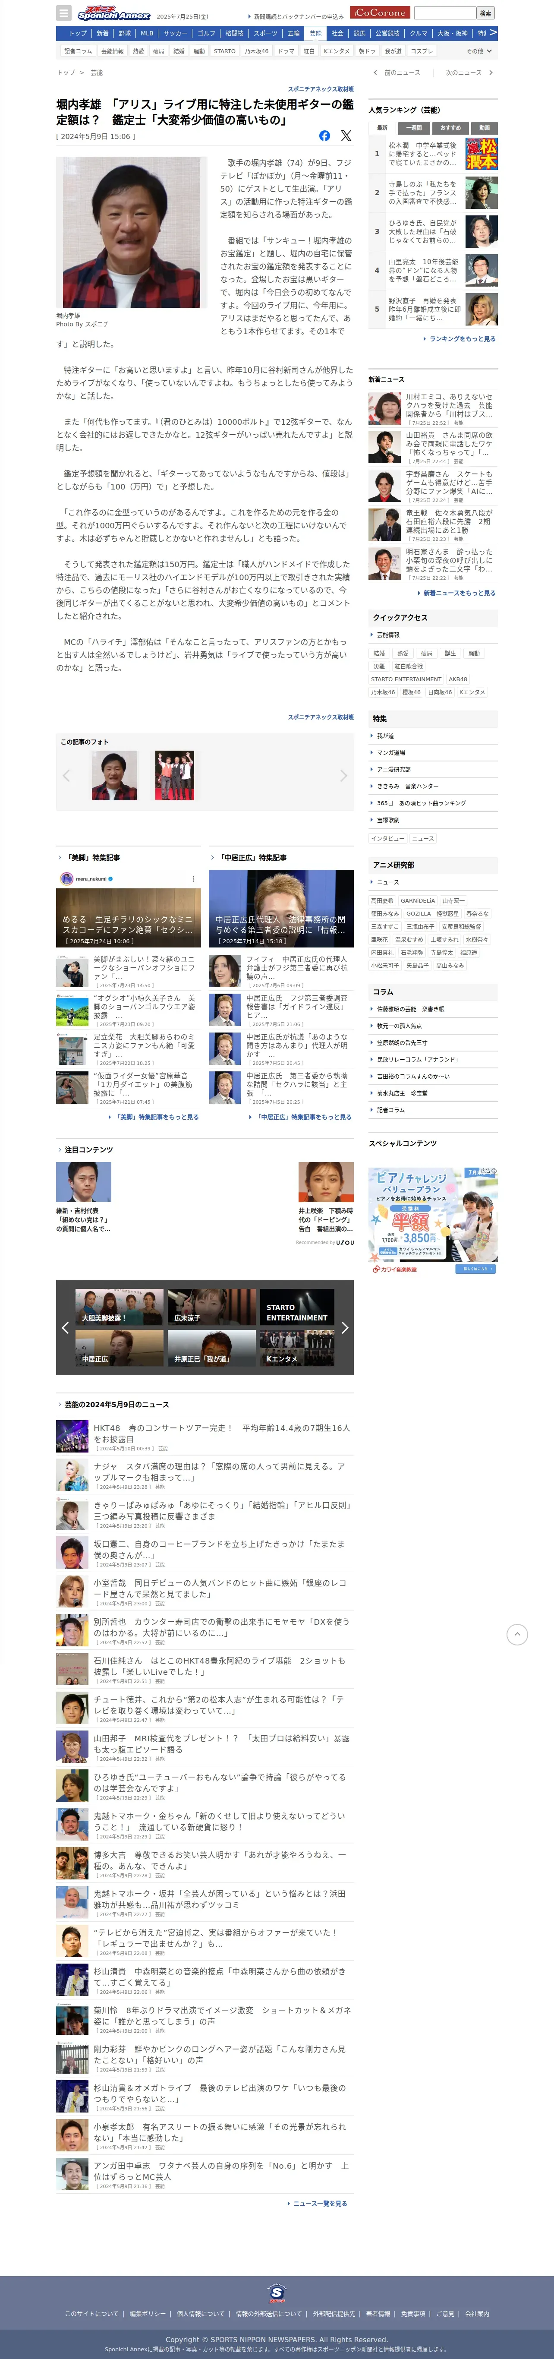The height and width of the screenshot is (2359, 554).
Task: Expand 宝塚歌劇 in 特集 list
Action: tap(433, 820)
